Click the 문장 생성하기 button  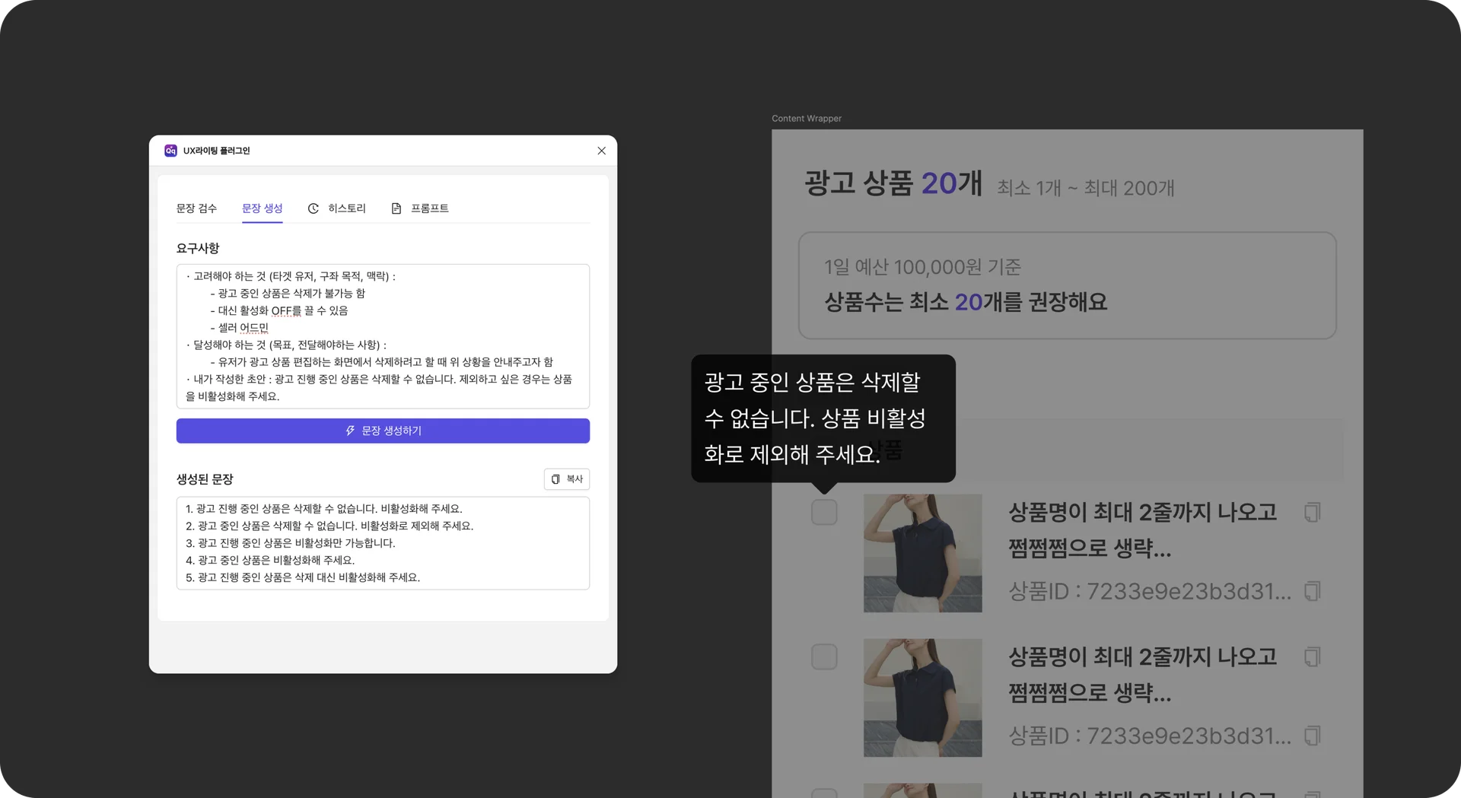pos(383,431)
